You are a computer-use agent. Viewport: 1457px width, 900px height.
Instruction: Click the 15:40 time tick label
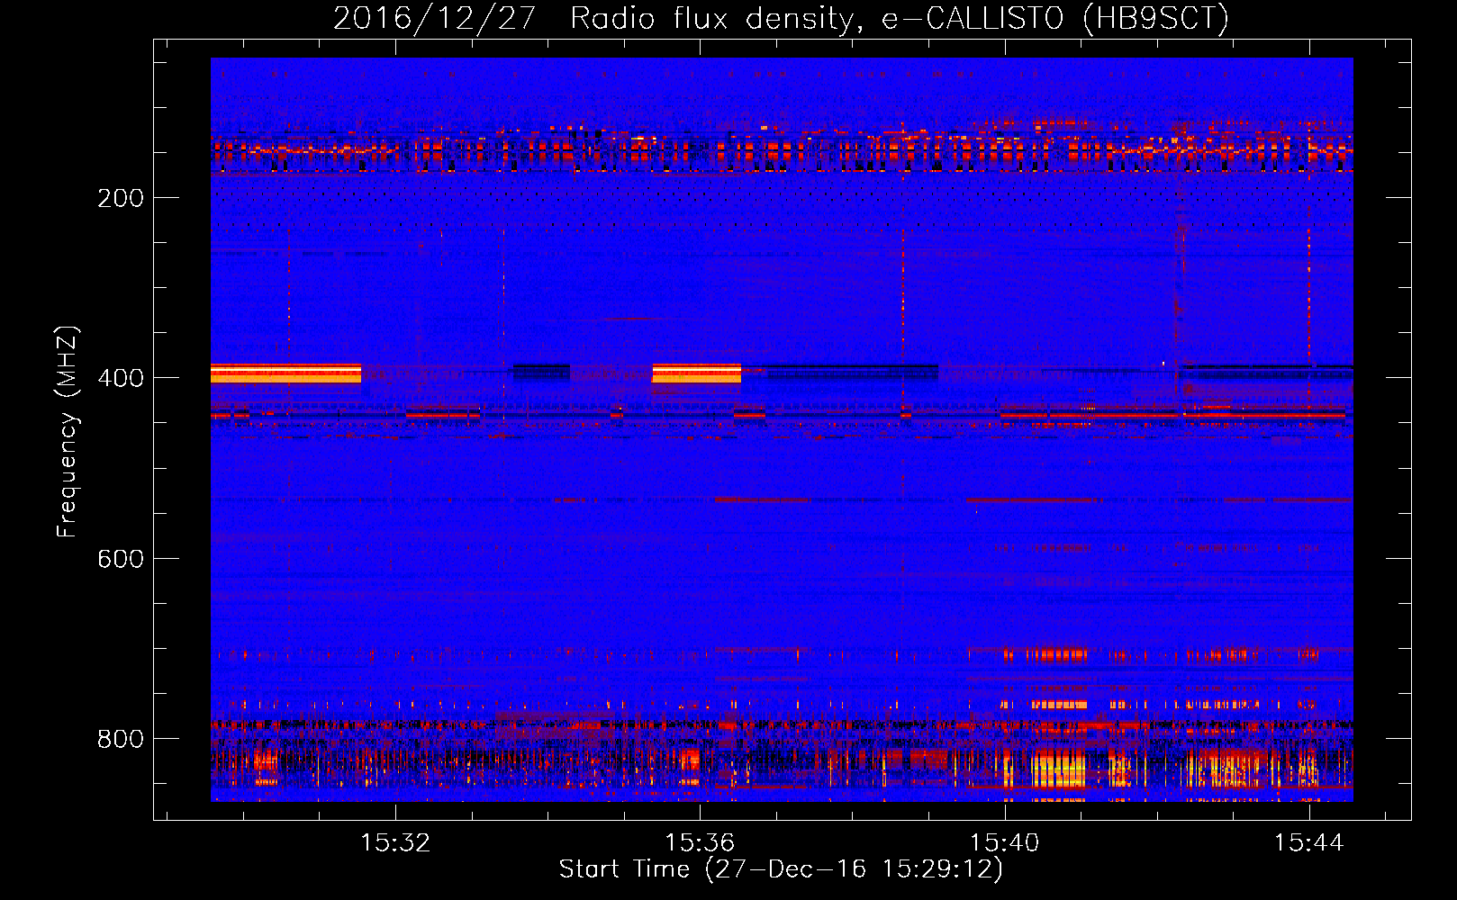click(1004, 843)
